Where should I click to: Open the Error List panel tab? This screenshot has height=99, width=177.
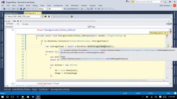(7, 89)
